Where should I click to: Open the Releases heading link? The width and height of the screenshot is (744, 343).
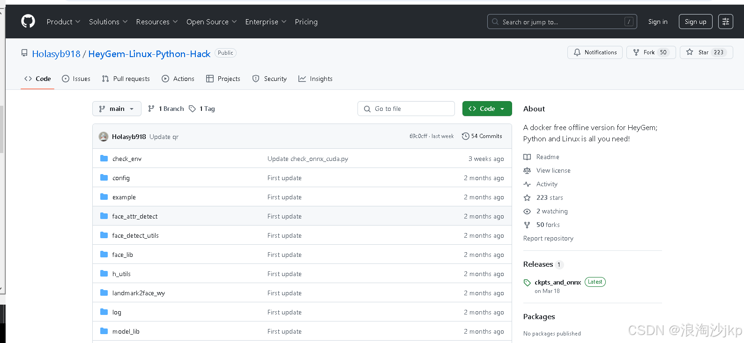pyautogui.click(x=538, y=264)
